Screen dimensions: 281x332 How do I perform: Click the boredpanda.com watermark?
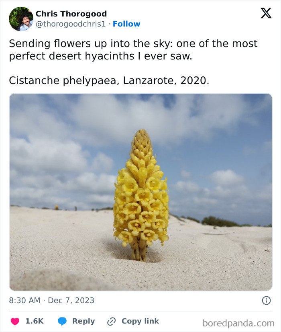click(238, 323)
